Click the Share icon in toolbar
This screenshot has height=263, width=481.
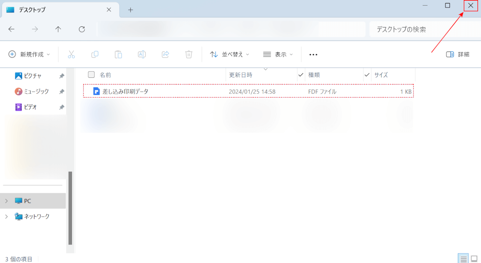(166, 54)
